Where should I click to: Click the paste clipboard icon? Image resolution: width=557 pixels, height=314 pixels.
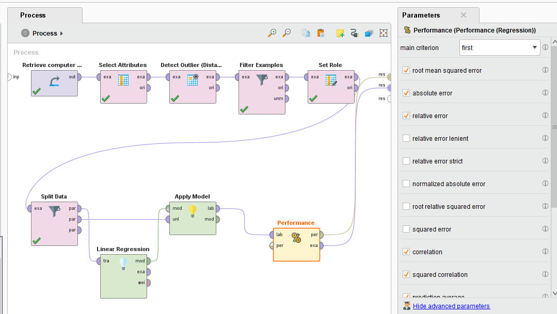click(321, 33)
